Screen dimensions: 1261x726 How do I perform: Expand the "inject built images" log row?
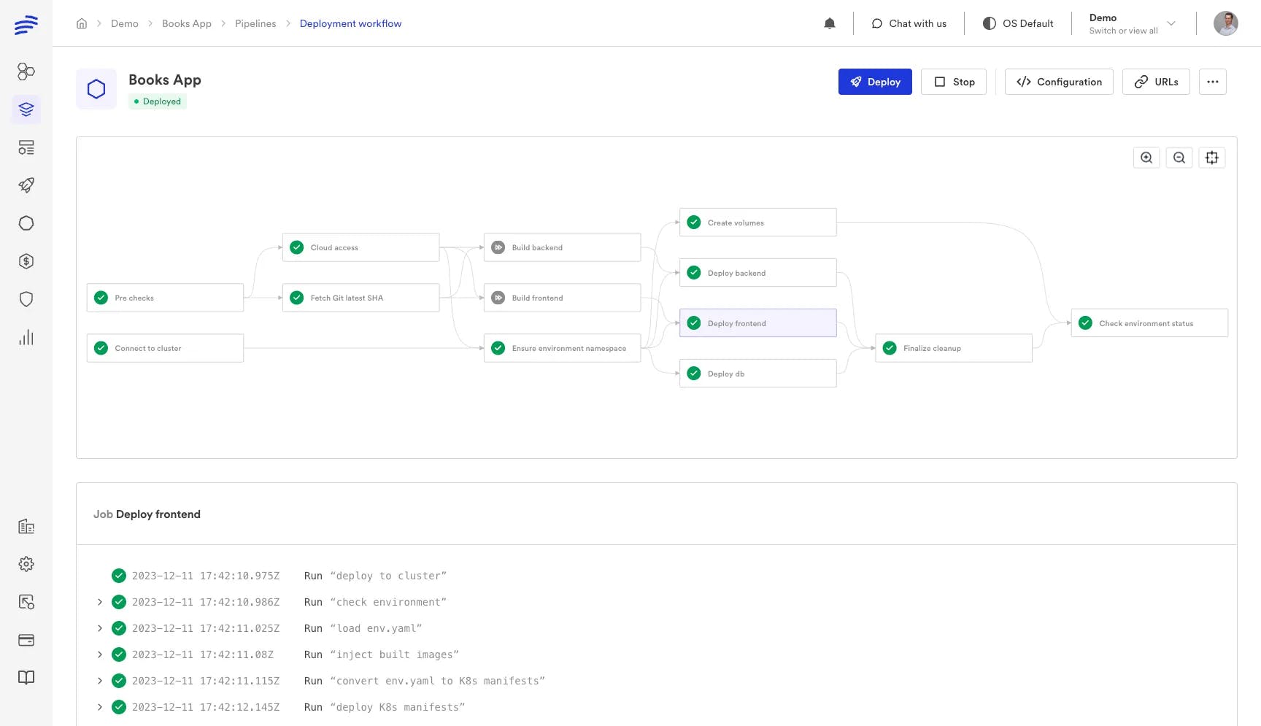coord(100,654)
